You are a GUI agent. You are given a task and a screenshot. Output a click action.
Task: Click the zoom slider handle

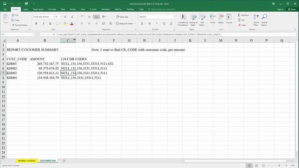coord(279,166)
